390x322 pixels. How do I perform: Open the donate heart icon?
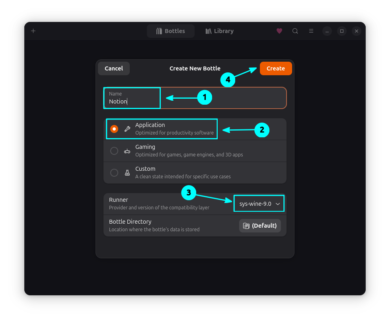point(279,31)
